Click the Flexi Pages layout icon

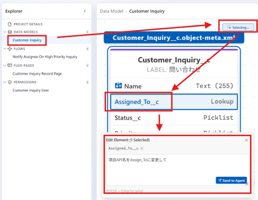tap(10, 65)
